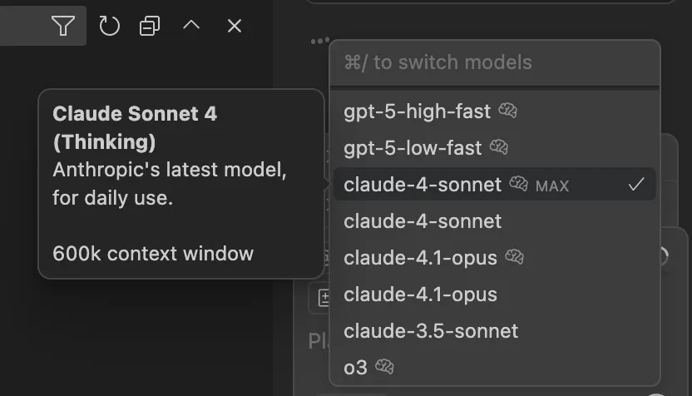Pick claude-4.1-opus non-thinking option
This screenshot has width=692, height=396.
click(x=420, y=295)
